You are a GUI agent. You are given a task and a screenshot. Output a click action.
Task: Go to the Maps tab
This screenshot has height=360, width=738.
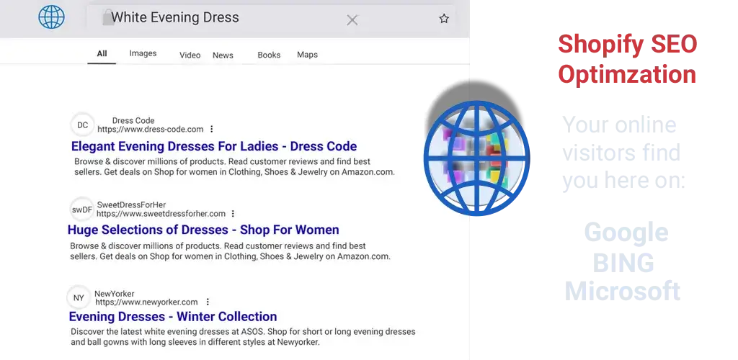[307, 55]
